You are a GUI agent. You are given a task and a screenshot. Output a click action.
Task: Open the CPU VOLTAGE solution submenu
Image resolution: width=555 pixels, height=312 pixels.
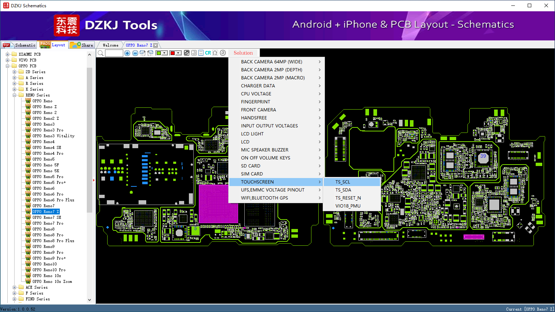coord(276,94)
